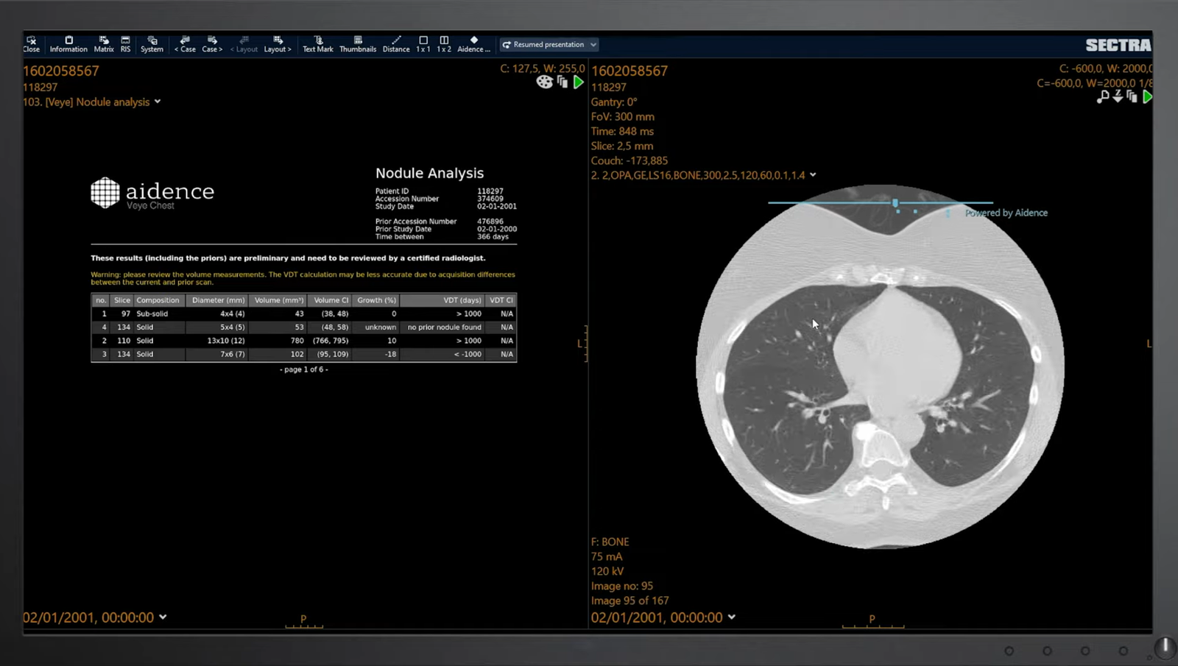Go to the next case
This screenshot has width=1178, height=666.
click(x=212, y=44)
